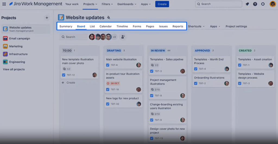Click the Jira Work Management logo
Image resolution: width=278 pixels, height=144 pixels.
36,4
